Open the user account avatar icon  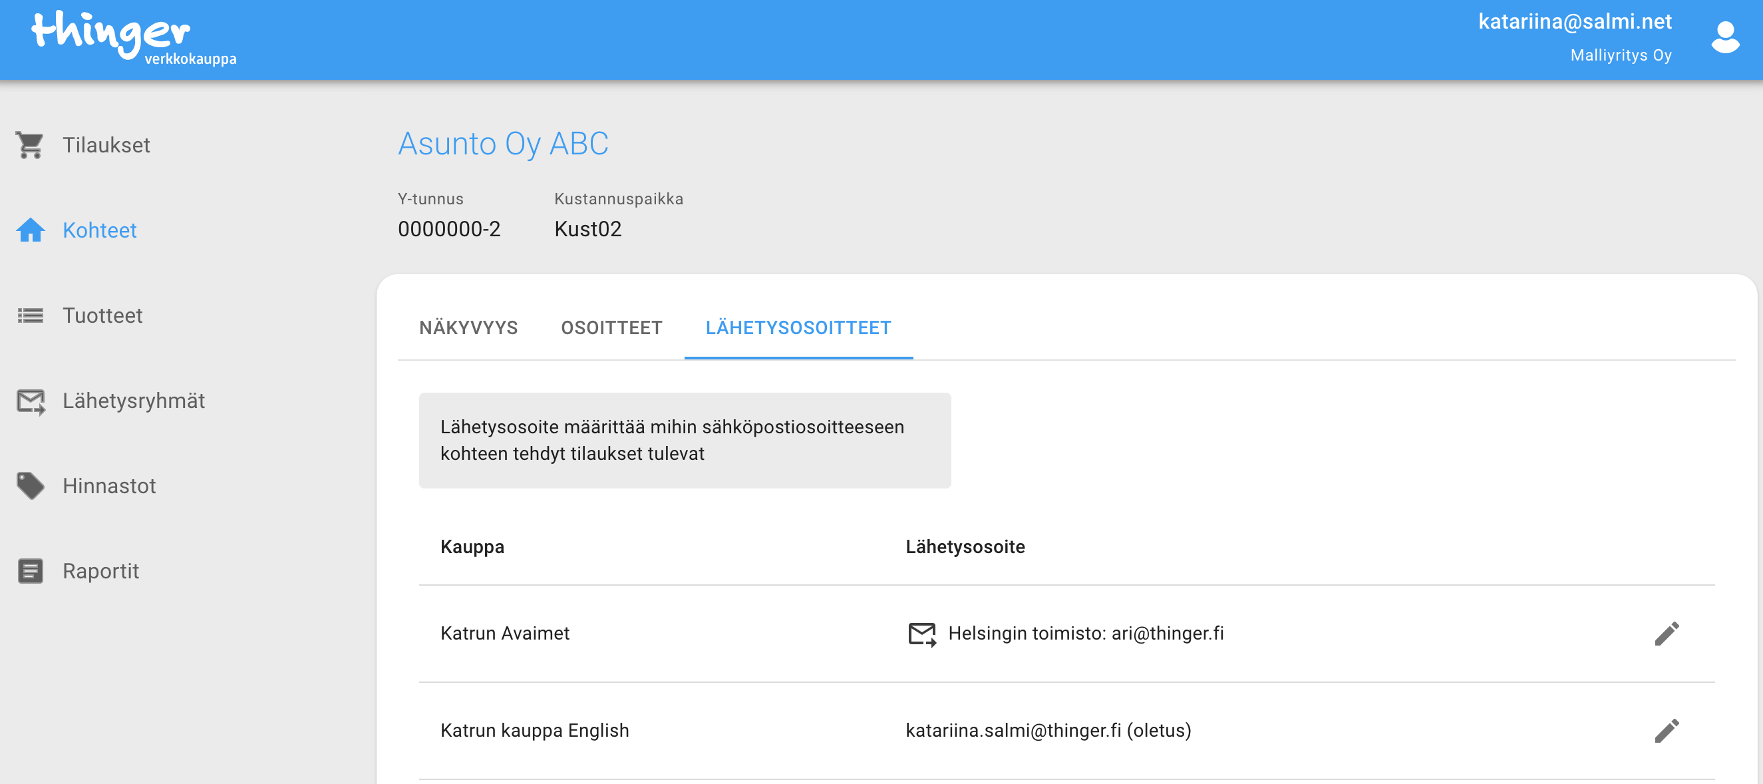pos(1724,38)
